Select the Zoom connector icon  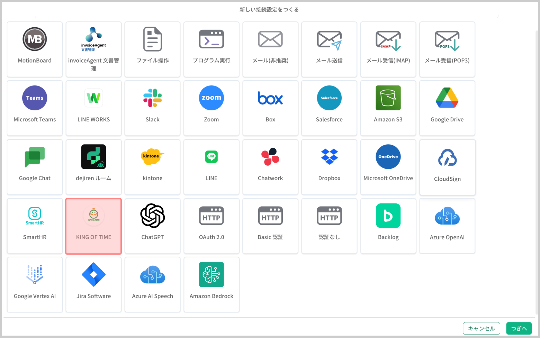coord(211,98)
